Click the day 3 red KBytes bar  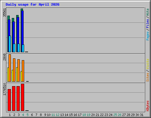click(x=18, y=99)
